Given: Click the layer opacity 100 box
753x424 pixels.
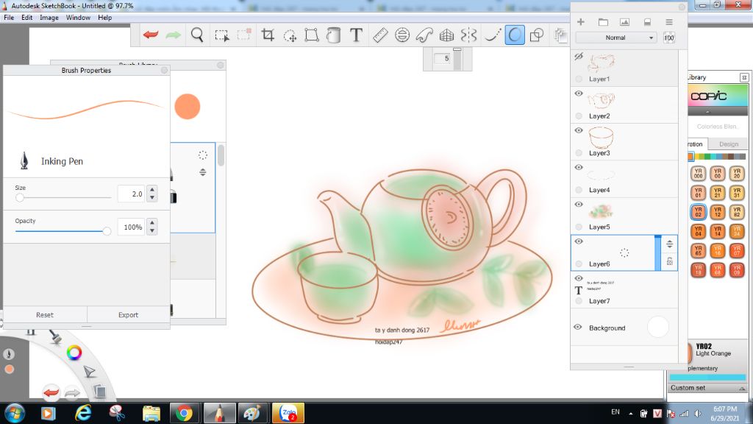Looking at the screenshot, I should pos(669,38).
